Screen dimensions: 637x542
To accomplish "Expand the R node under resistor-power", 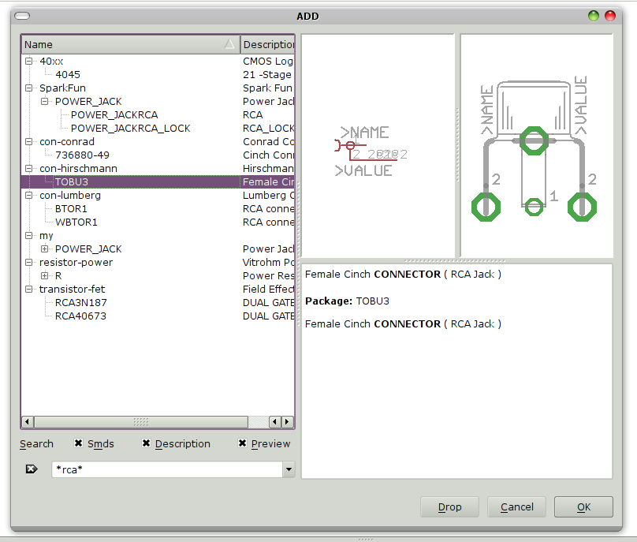I will click(x=45, y=275).
